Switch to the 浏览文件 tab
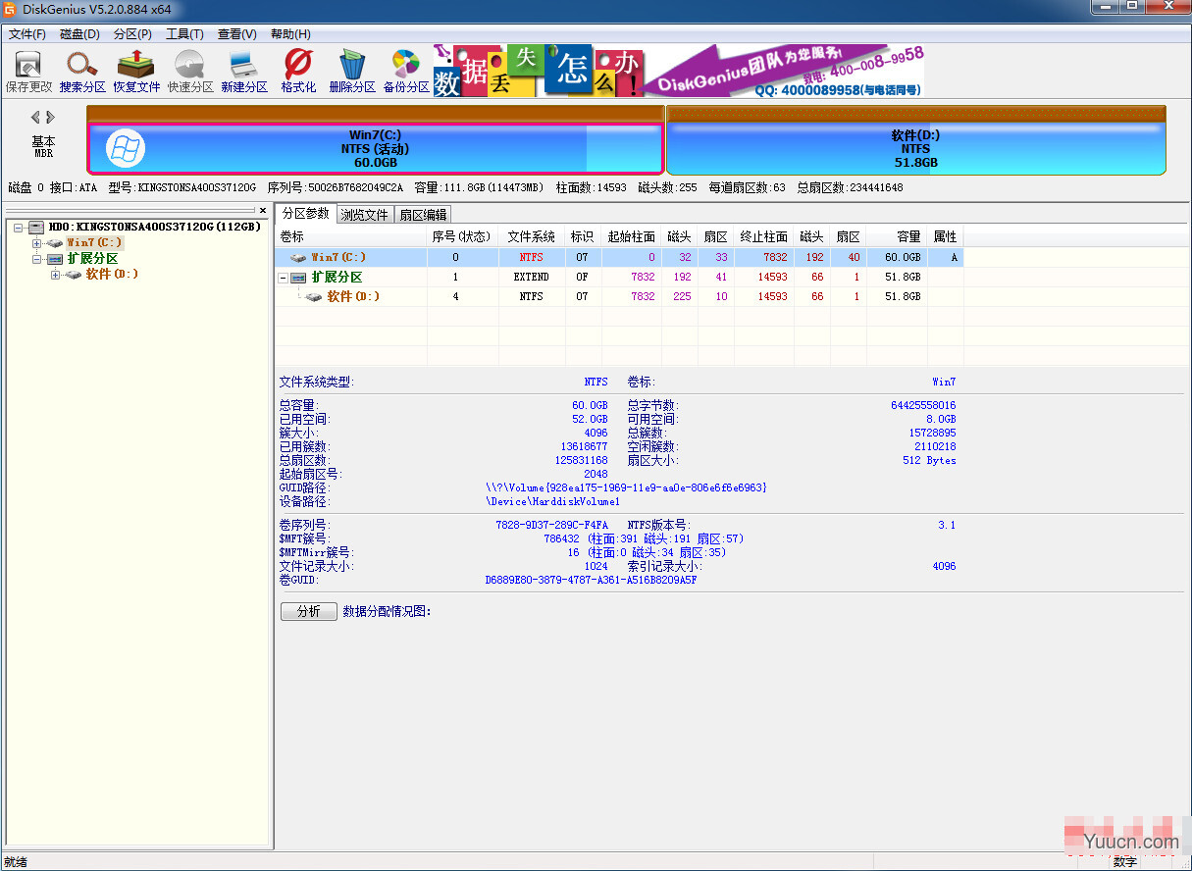Image resolution: width=1192 pixels, height=871 pixels. point(365,215)
